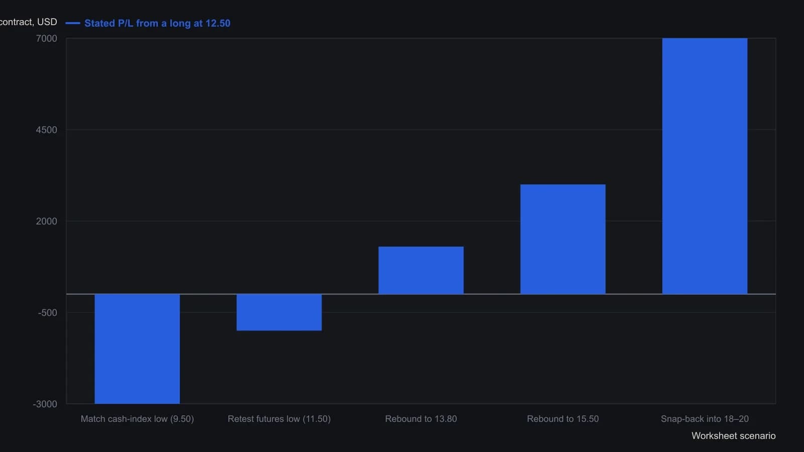804x452 pixels.
Task: Click the 'Rebound to 13.80' axis label
Action: click(421, 419)
